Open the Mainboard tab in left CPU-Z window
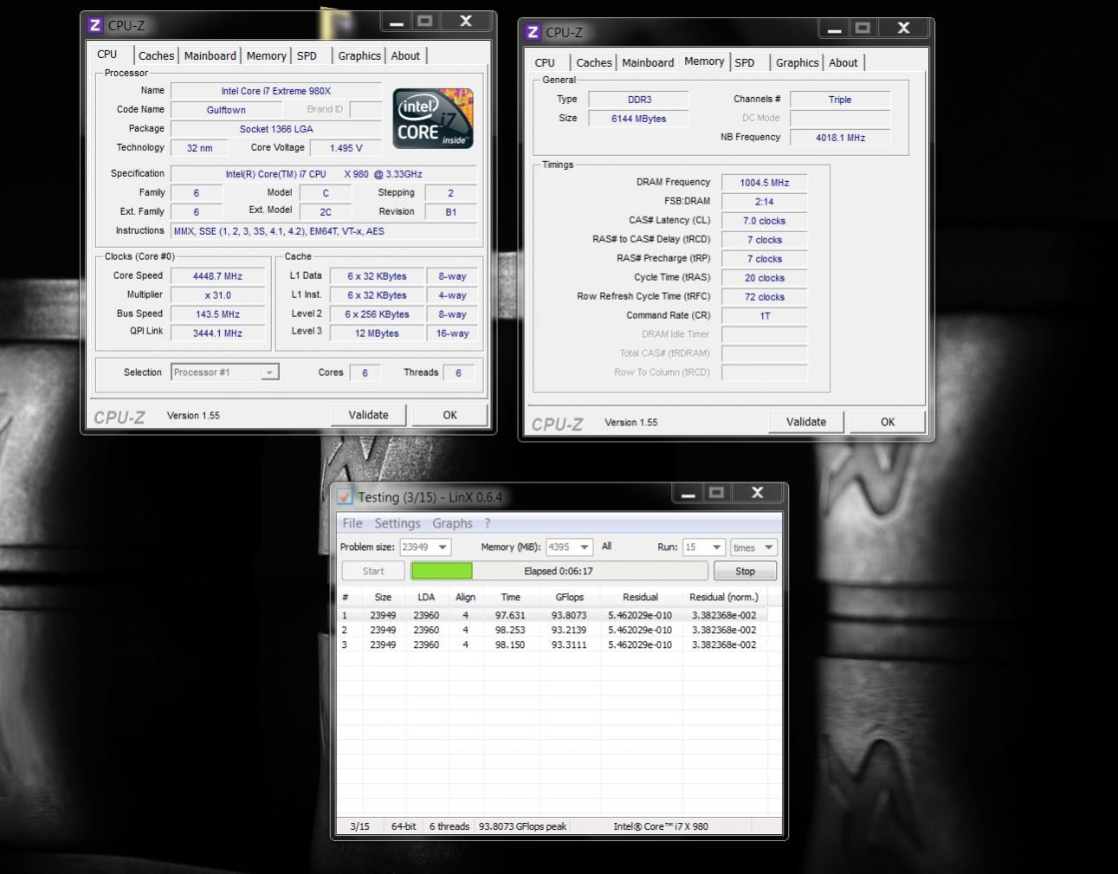 [x=210, y=55]
